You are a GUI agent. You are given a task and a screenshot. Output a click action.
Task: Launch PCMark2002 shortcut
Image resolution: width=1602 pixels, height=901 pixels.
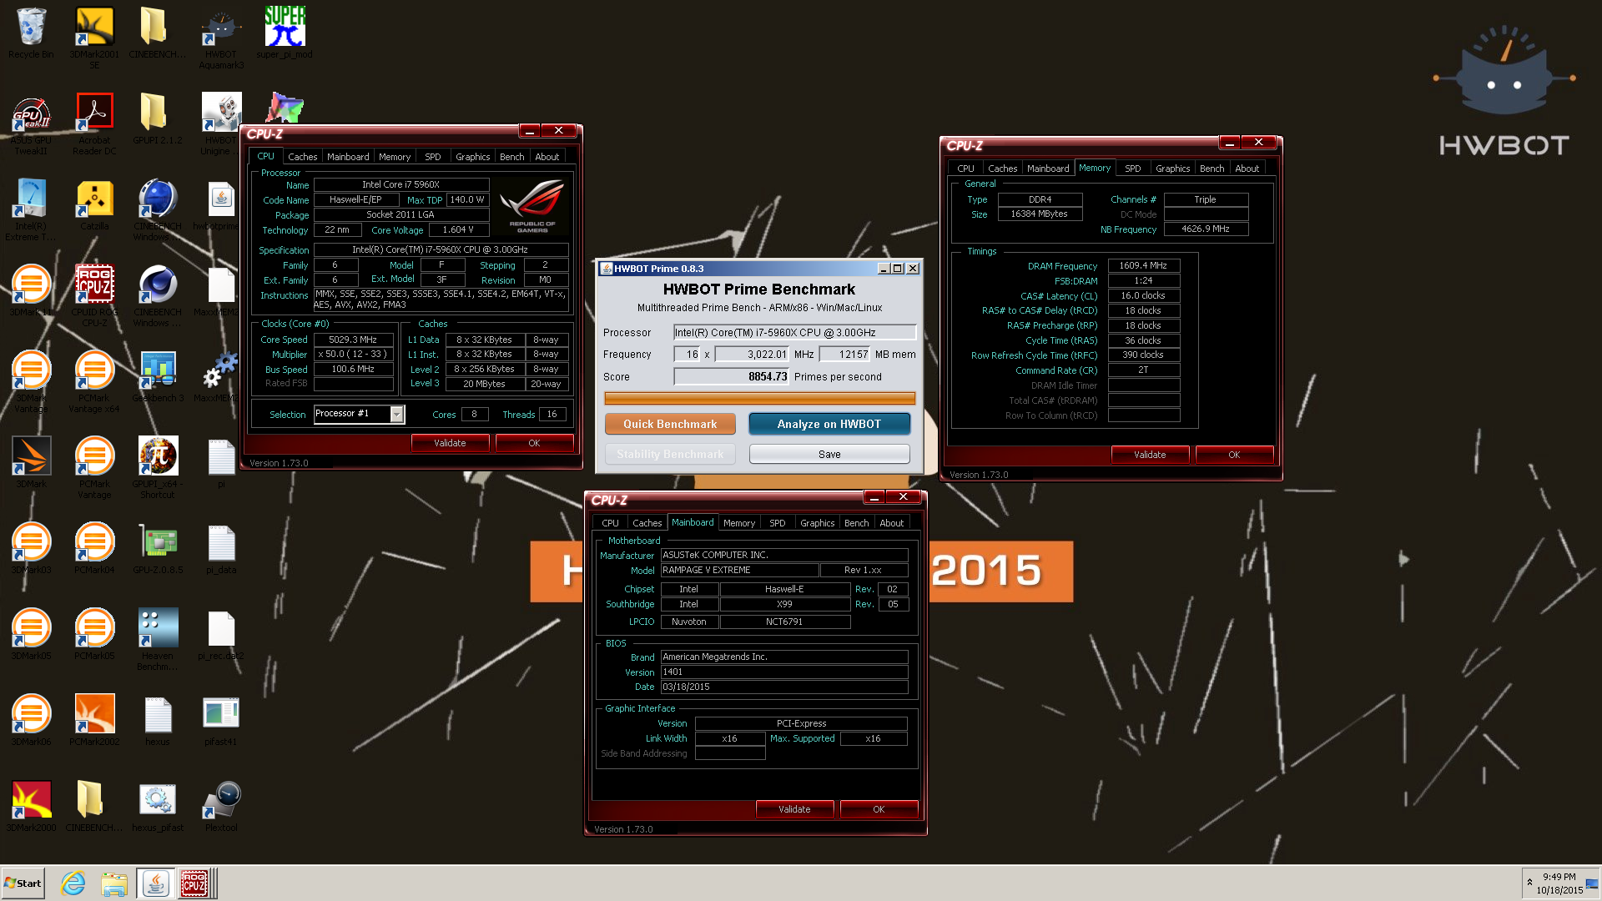[94, 720]
